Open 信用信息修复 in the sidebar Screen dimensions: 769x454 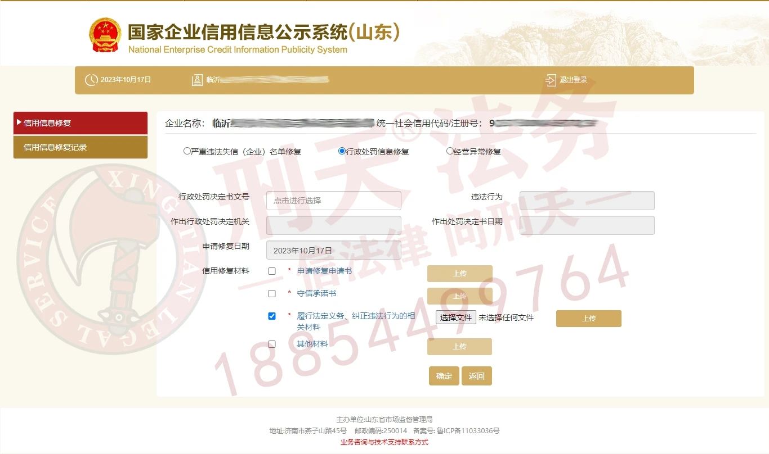click(81, 123)
